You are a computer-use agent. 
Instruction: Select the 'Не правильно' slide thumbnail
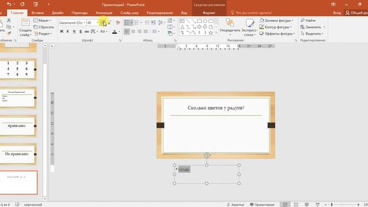[18, 154]
